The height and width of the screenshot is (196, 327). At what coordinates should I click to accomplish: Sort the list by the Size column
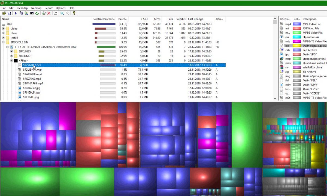point(144,19)
